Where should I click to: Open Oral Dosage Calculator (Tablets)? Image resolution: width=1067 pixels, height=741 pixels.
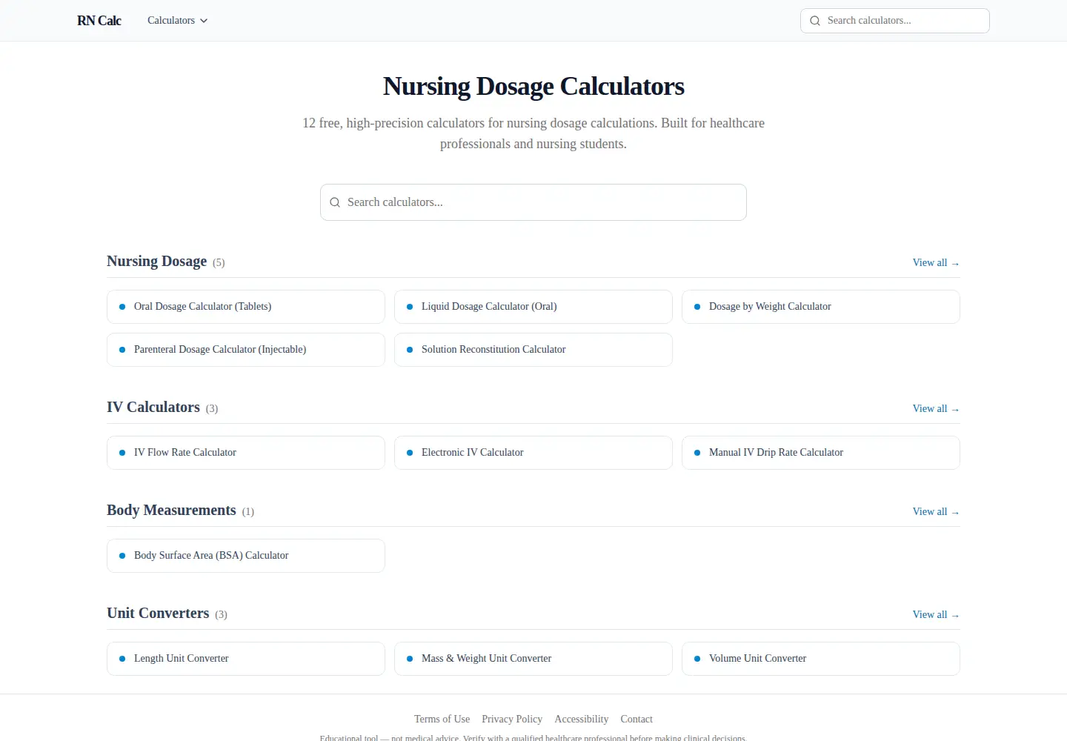pyautogui.click(x=246, y=307)
